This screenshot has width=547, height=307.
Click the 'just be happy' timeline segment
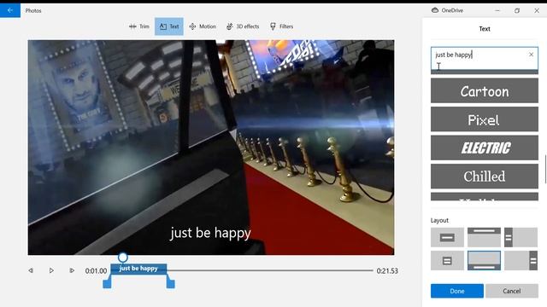click(x=138, y=269)
